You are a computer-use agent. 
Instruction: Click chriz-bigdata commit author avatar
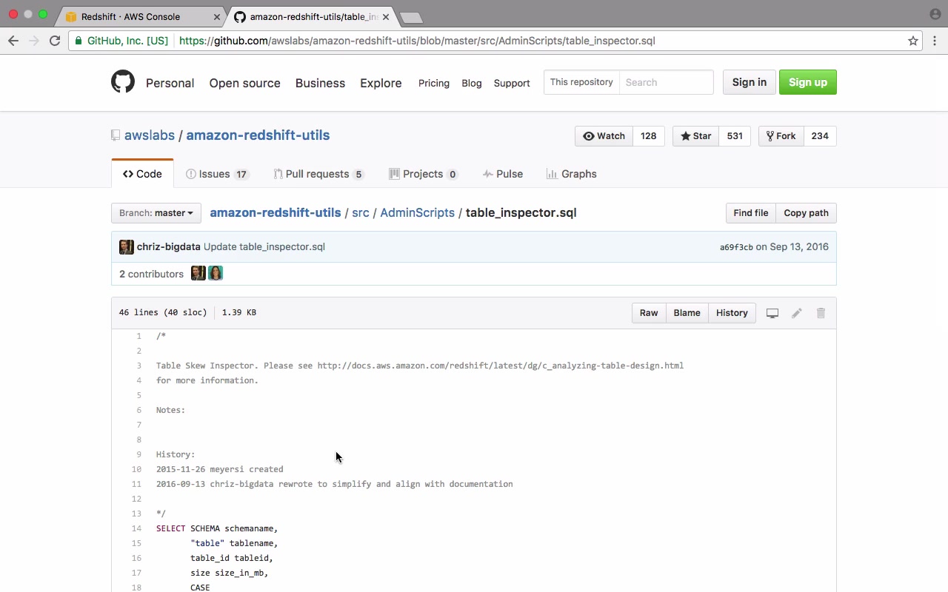127,246
